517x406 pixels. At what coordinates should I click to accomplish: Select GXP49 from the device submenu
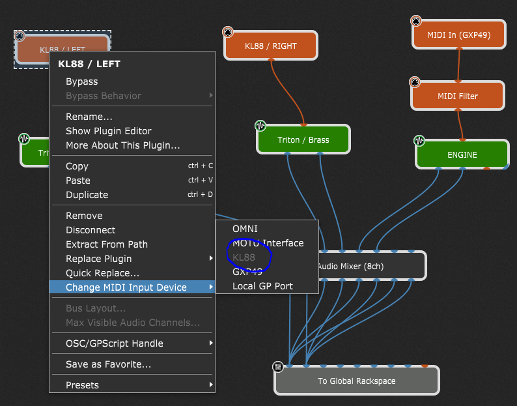247,272
